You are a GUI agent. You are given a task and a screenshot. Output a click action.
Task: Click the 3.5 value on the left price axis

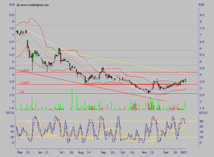point(11,82)
